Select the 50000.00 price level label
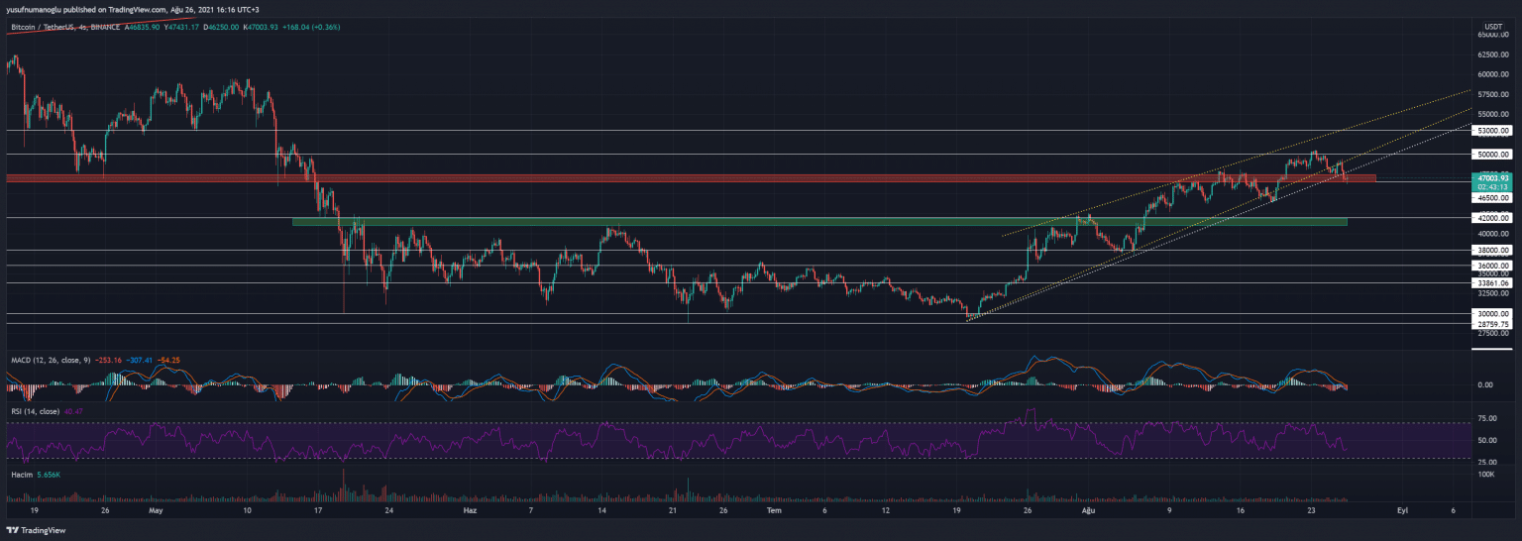Viewport: 1522px width, 541px height. point(1491,155)
